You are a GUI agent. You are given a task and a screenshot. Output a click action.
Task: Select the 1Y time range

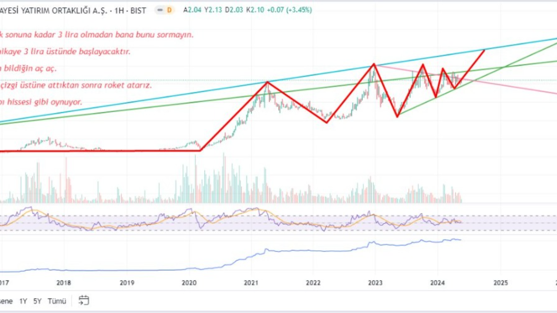[23, 301]
